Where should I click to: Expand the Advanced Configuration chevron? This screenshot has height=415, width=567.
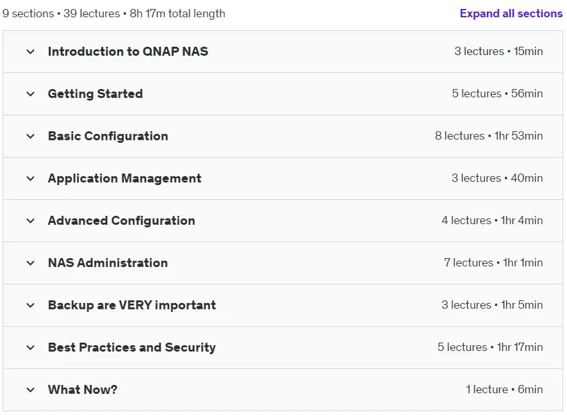coord(31,221)
